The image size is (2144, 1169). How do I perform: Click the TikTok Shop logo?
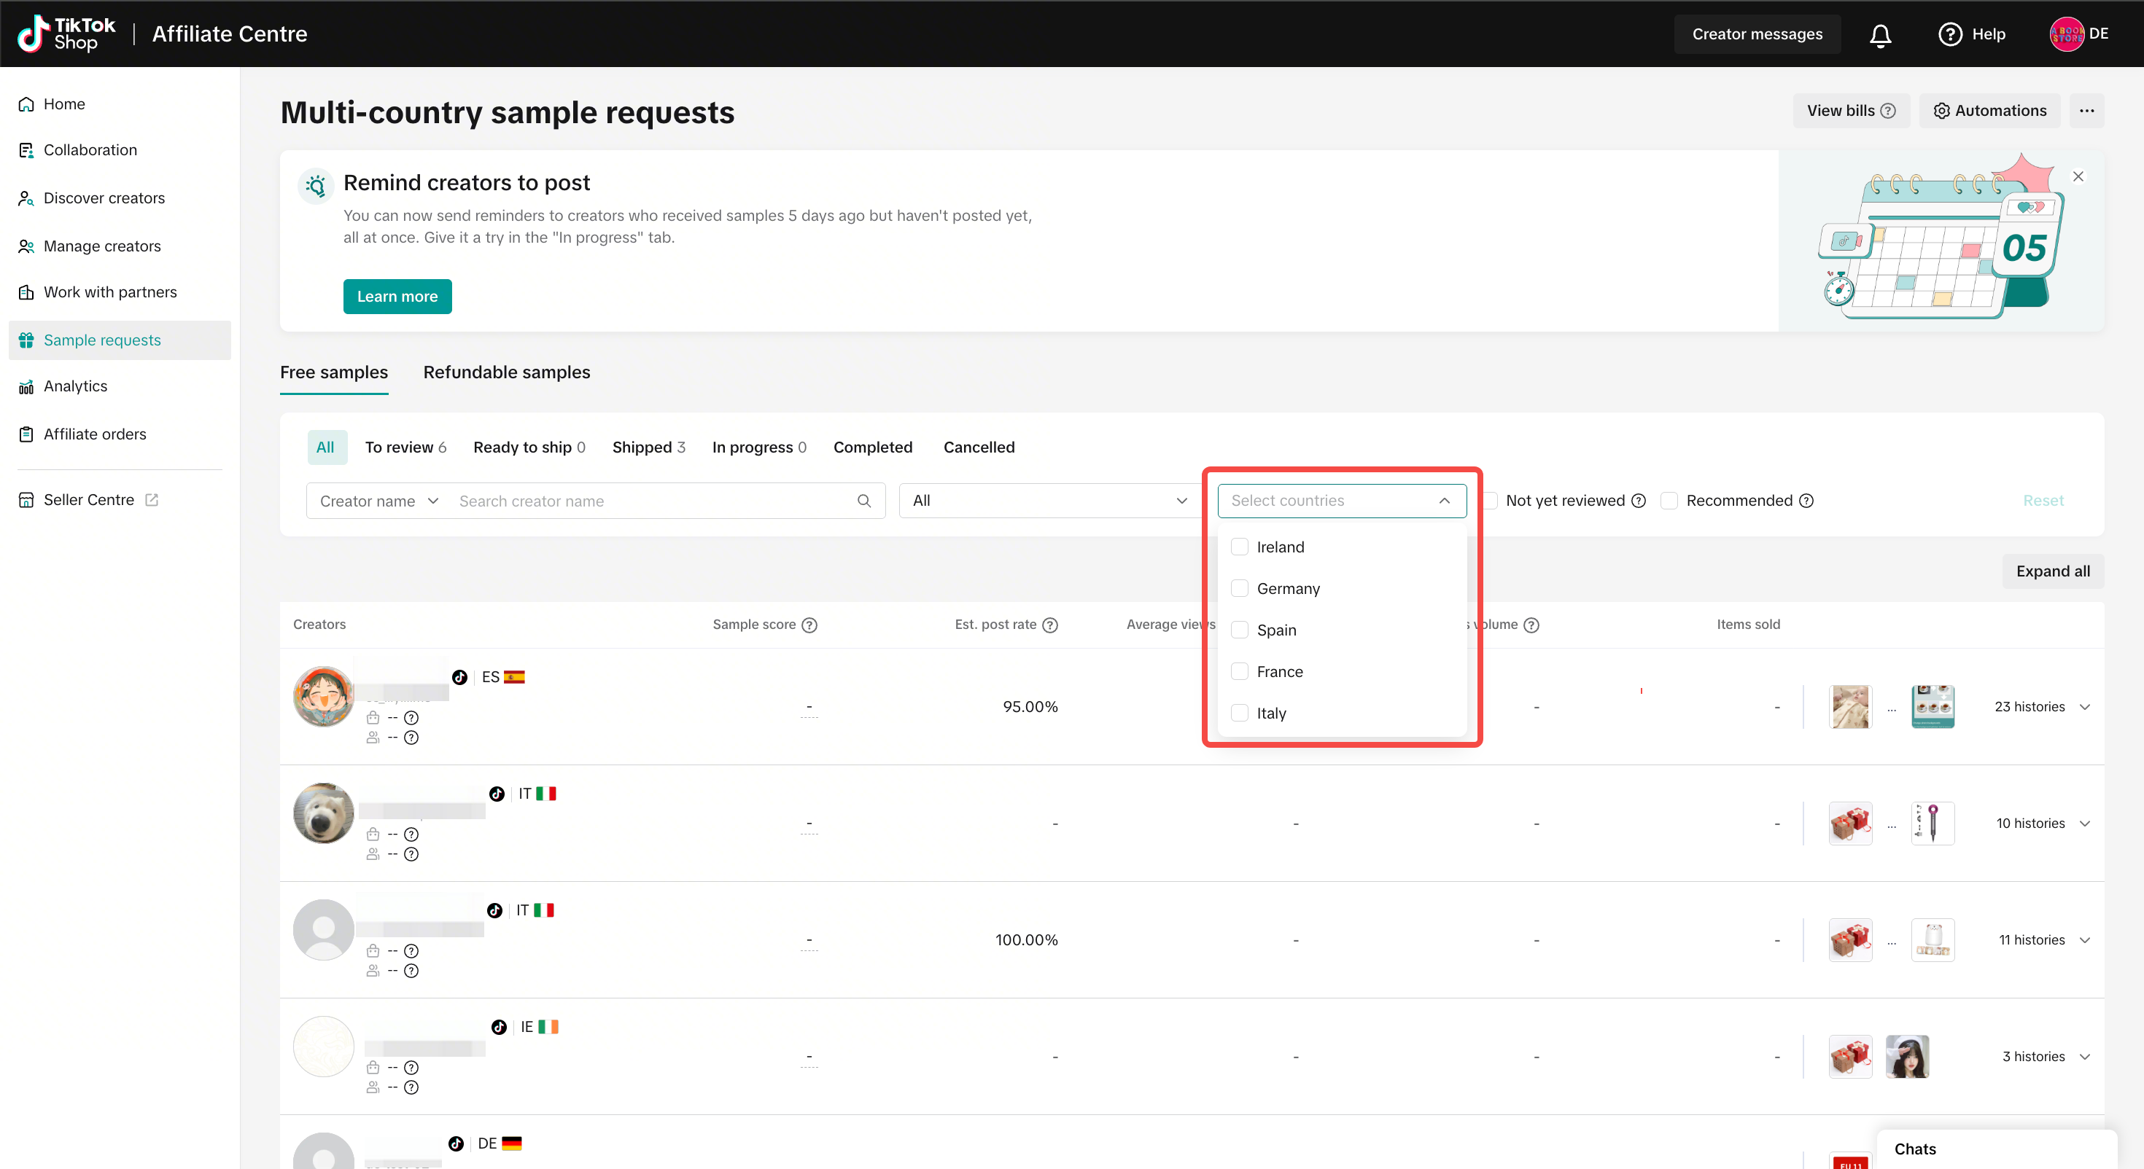pos(66,34)
